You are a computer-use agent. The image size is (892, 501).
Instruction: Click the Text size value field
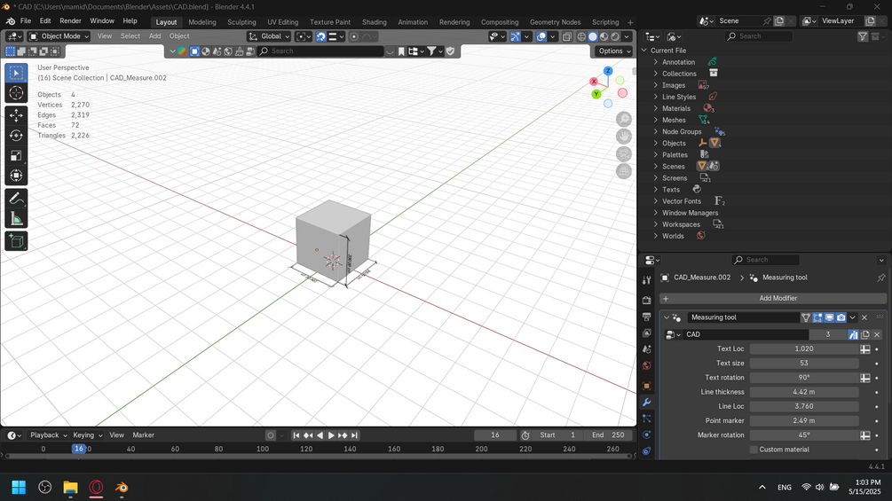[x=804, y=363]
